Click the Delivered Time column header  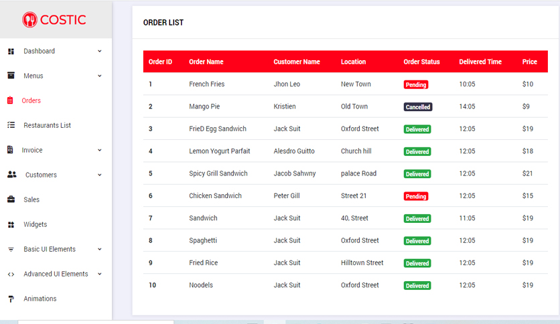tap(480, 62)
